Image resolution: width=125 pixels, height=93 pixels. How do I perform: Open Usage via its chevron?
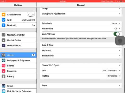coord(119,9)
